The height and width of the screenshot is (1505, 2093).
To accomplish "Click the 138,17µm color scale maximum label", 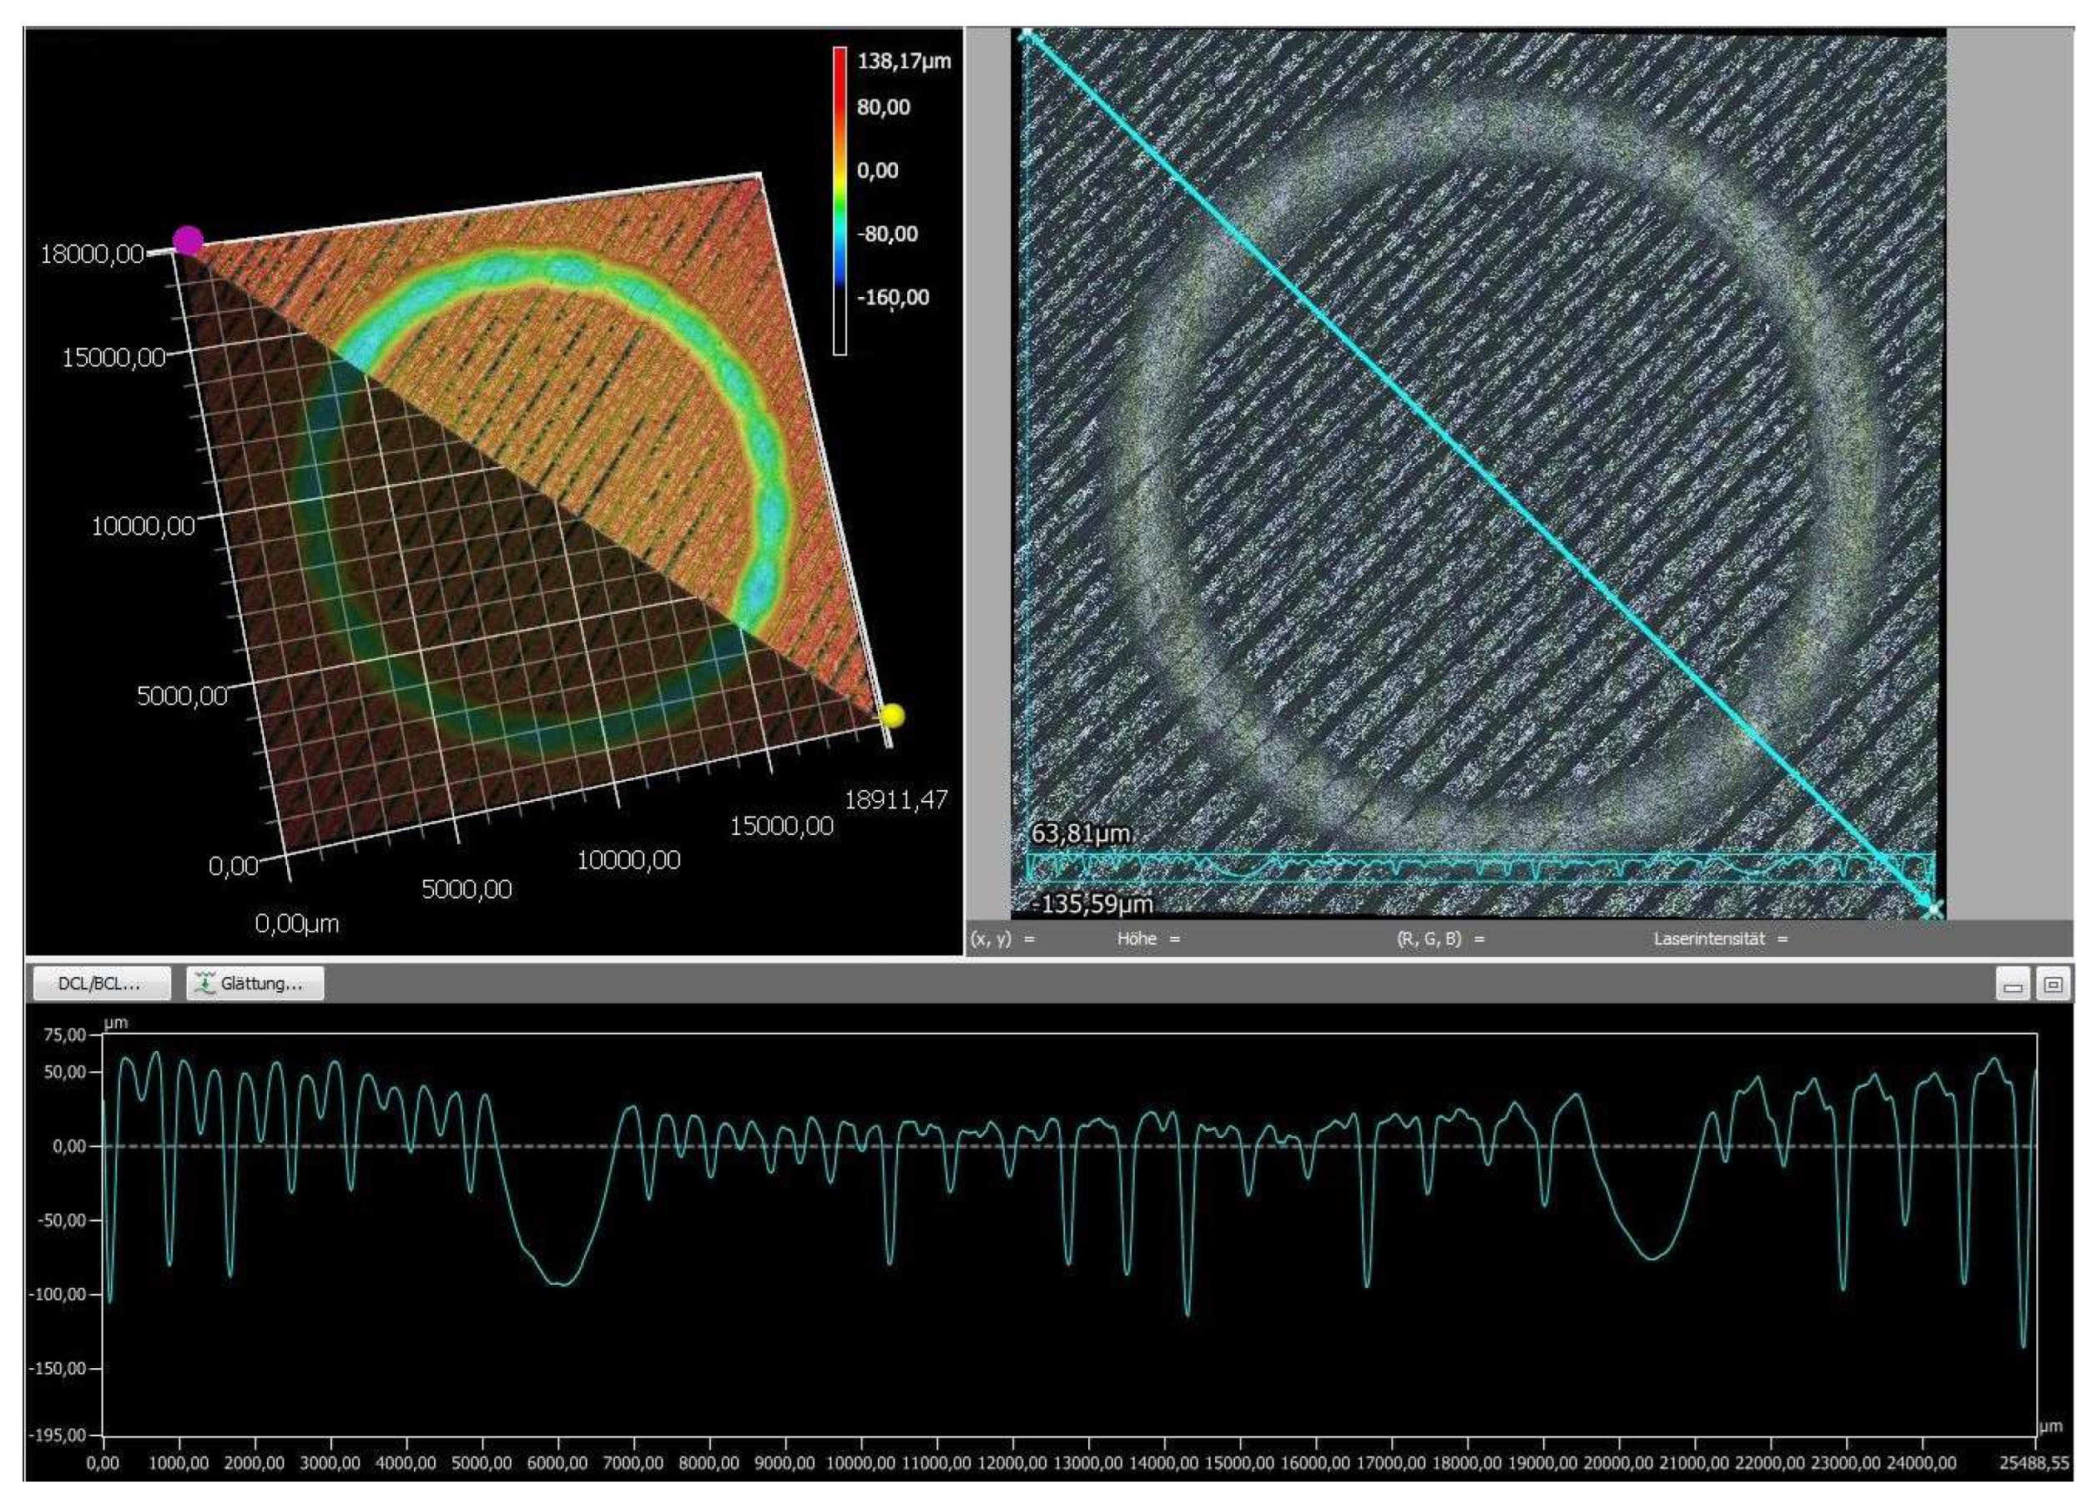I will (904, 62).
